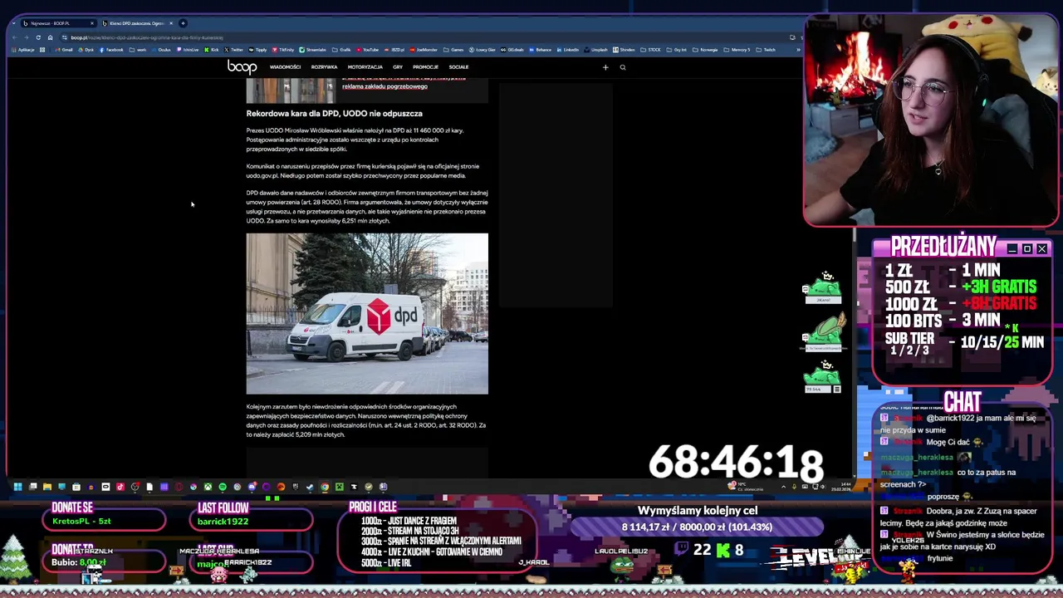Click the Xbox icon in the taskbar

tap(208, 487)
